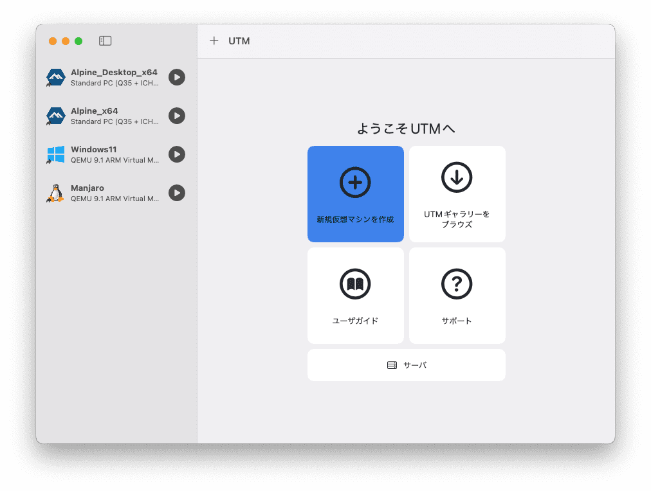Click Standard PC subtitle under Alpine_x64

click(115, 121)
